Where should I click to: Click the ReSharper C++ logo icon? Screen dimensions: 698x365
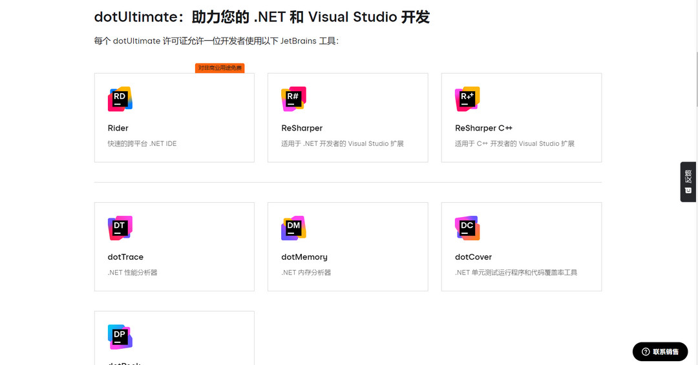[467, 99]
